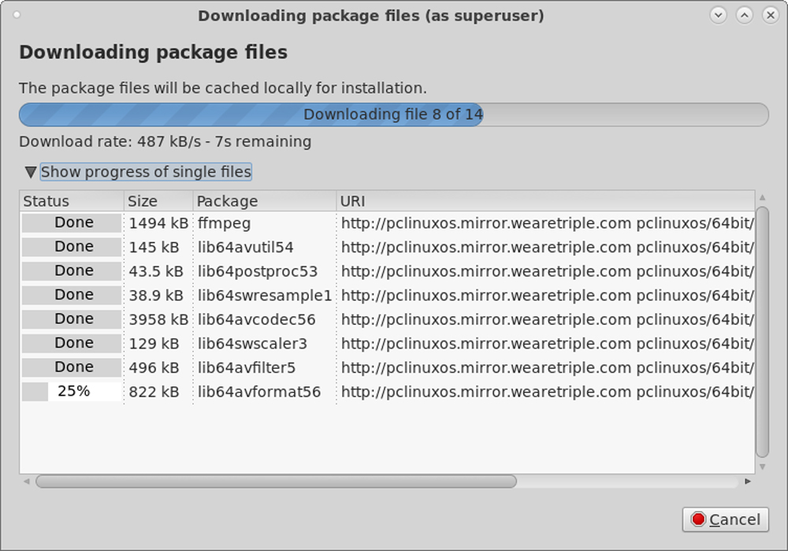
Task: Close the download dialog window
Action: coord(771,15)
